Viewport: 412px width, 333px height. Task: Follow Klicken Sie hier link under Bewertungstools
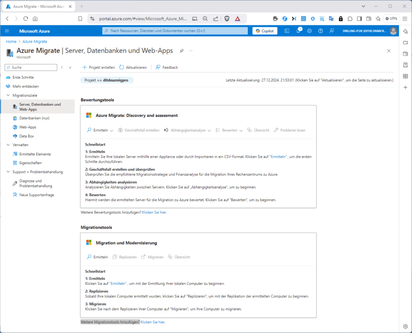(154, 212)
